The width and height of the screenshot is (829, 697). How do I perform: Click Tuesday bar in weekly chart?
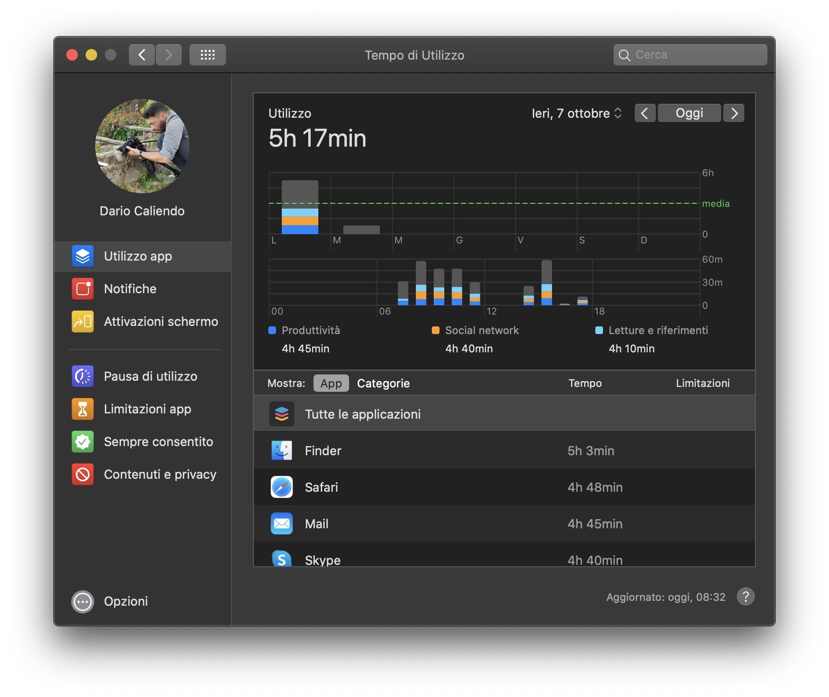click(362, 230)
